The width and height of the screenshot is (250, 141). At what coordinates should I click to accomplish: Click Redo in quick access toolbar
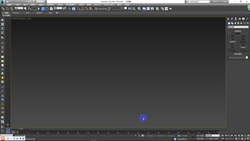pos(21,2)
